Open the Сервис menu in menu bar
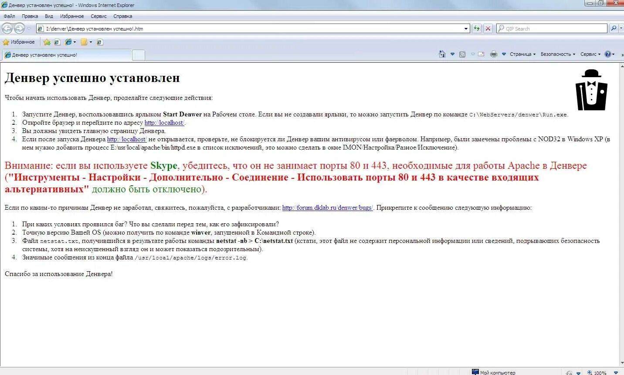 coord(98,16)
